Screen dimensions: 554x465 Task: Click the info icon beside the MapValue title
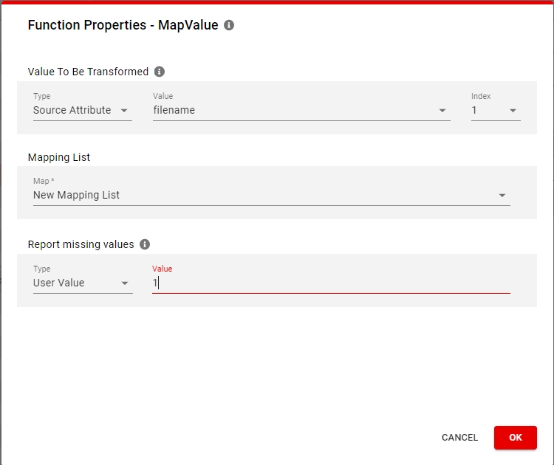(229, 25)
